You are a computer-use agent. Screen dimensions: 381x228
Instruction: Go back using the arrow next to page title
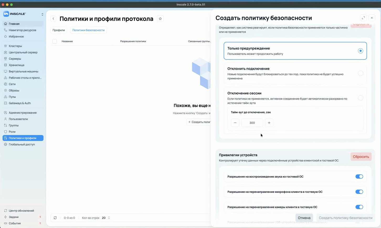point(53,19)
